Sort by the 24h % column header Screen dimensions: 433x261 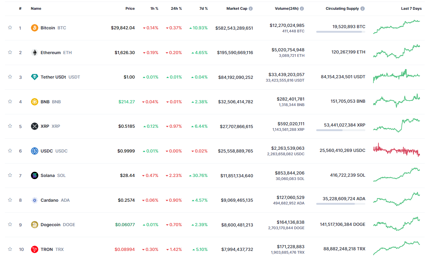(176, 9)
